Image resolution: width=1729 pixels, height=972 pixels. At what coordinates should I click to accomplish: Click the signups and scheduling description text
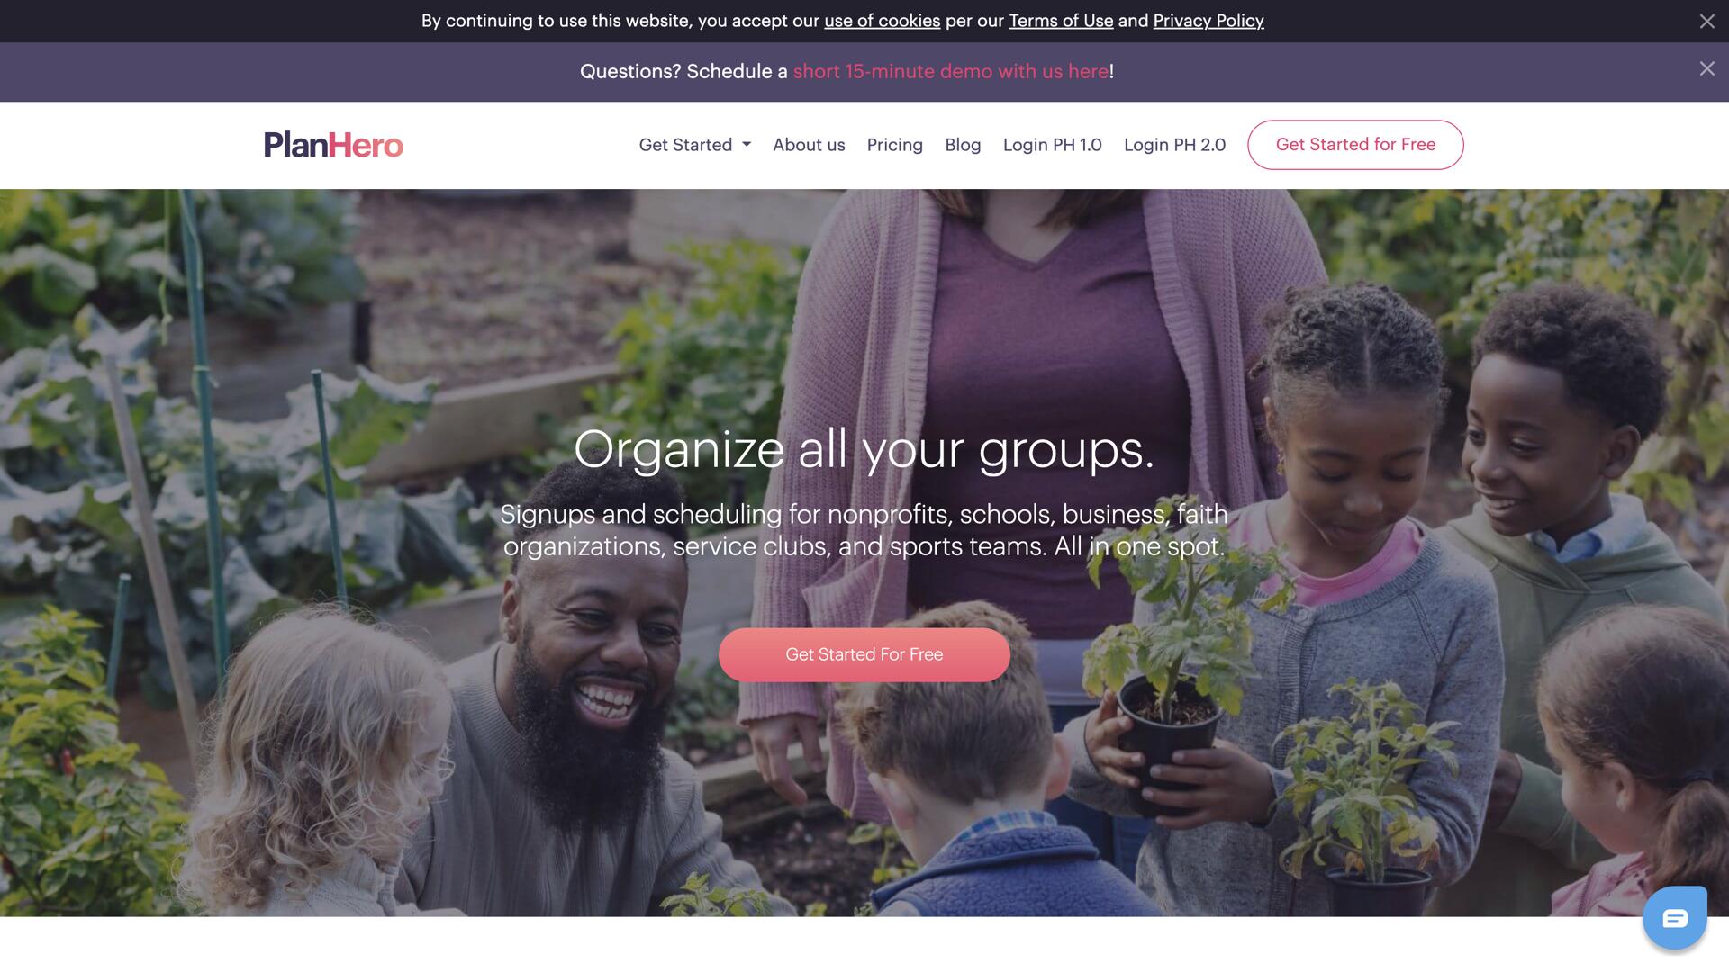click(864, 530)
